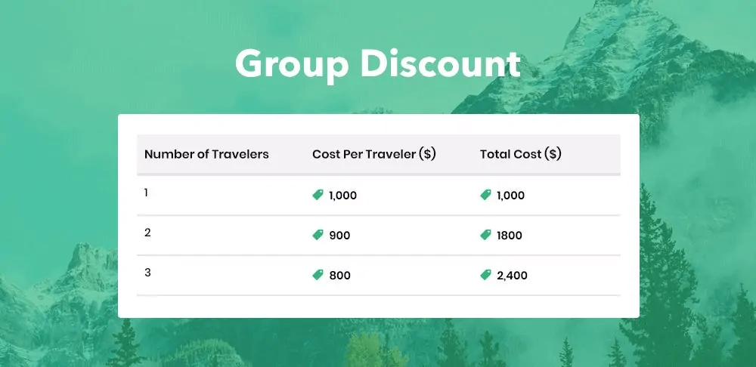Select the row number 2 cell
Image resolution: width=756 pixels, height=367 pixels.
[147, 233]
